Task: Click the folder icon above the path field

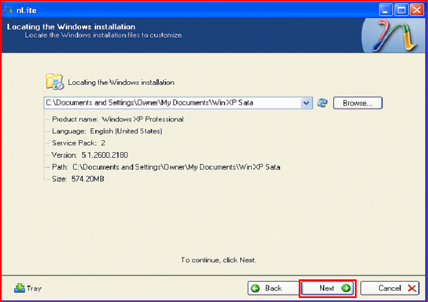Action: 55,81
